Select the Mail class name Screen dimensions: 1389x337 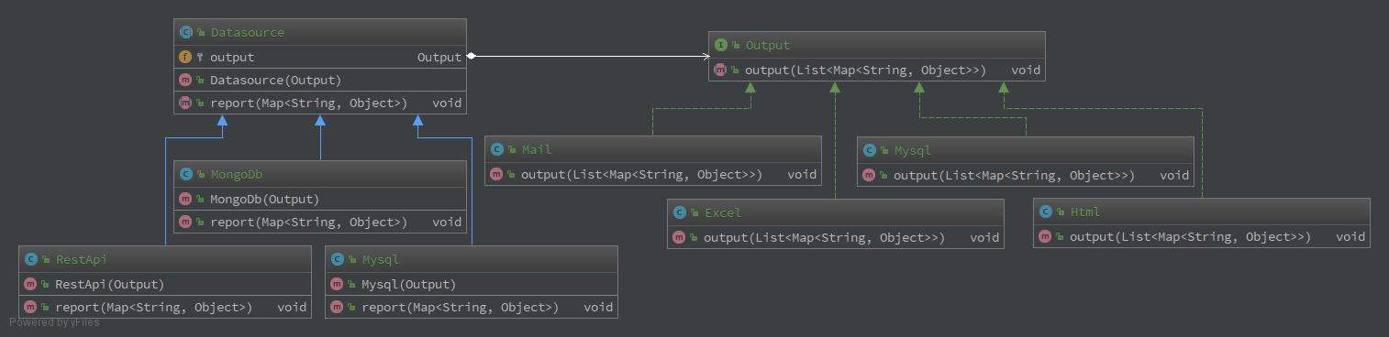(536, 149)
